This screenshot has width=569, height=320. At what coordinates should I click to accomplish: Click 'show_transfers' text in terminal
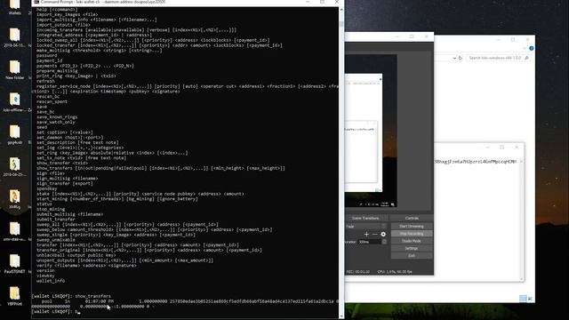[x=92, y=296]
